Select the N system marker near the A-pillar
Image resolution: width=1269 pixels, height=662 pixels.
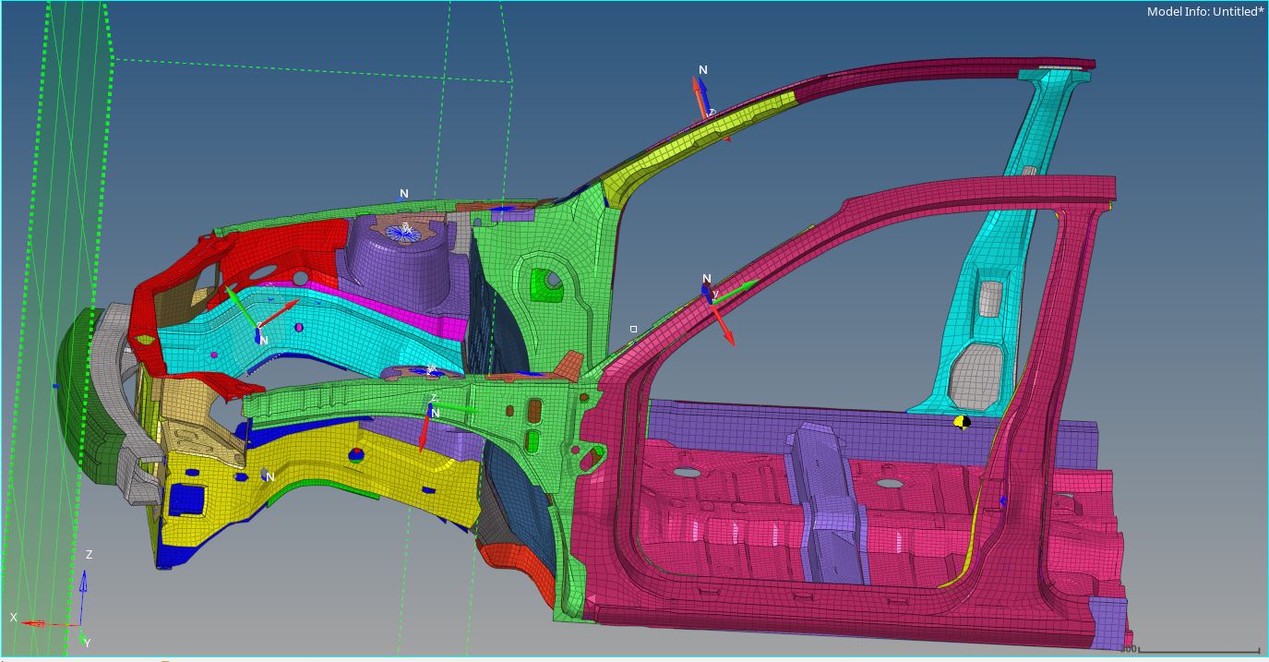coord(707,277)
